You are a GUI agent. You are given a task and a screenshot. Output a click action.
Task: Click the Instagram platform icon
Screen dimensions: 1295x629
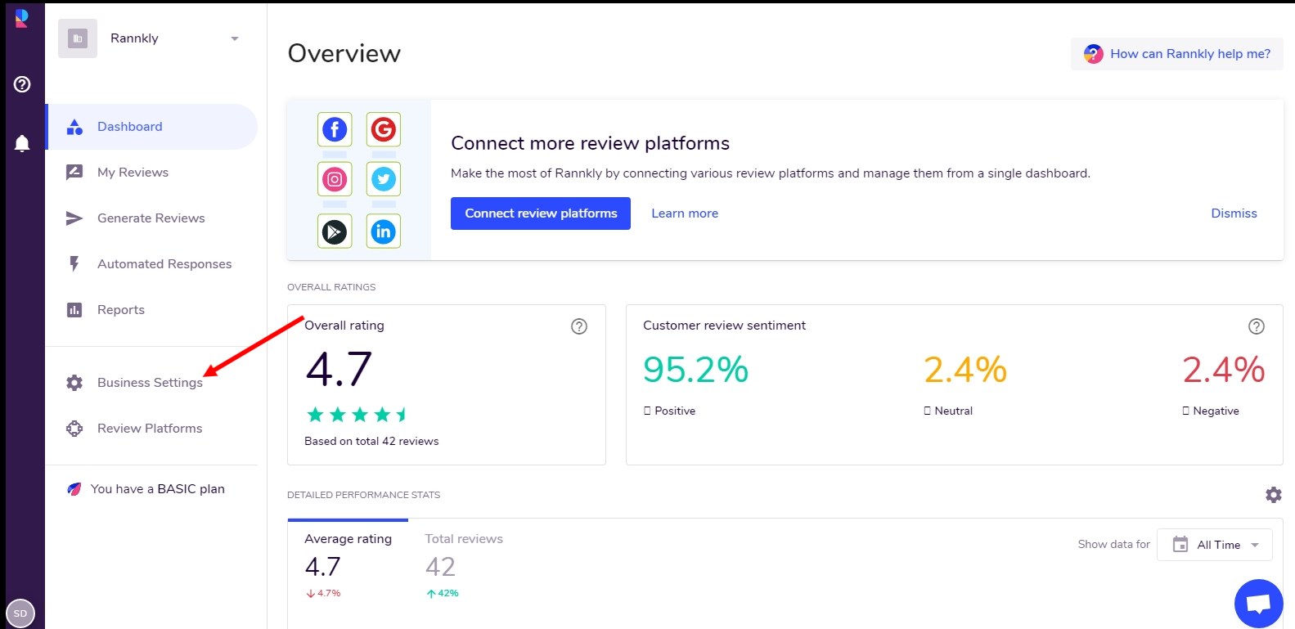point(335,179)
